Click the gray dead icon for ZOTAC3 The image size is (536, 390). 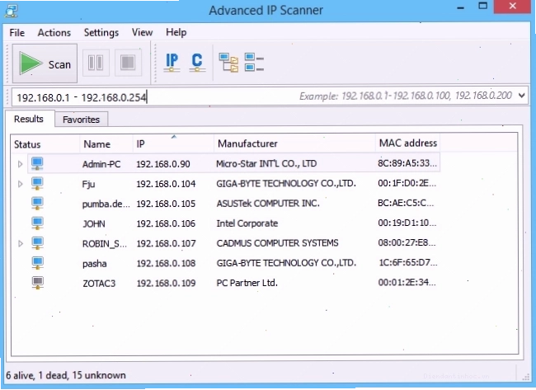click(x=37, y=283)
